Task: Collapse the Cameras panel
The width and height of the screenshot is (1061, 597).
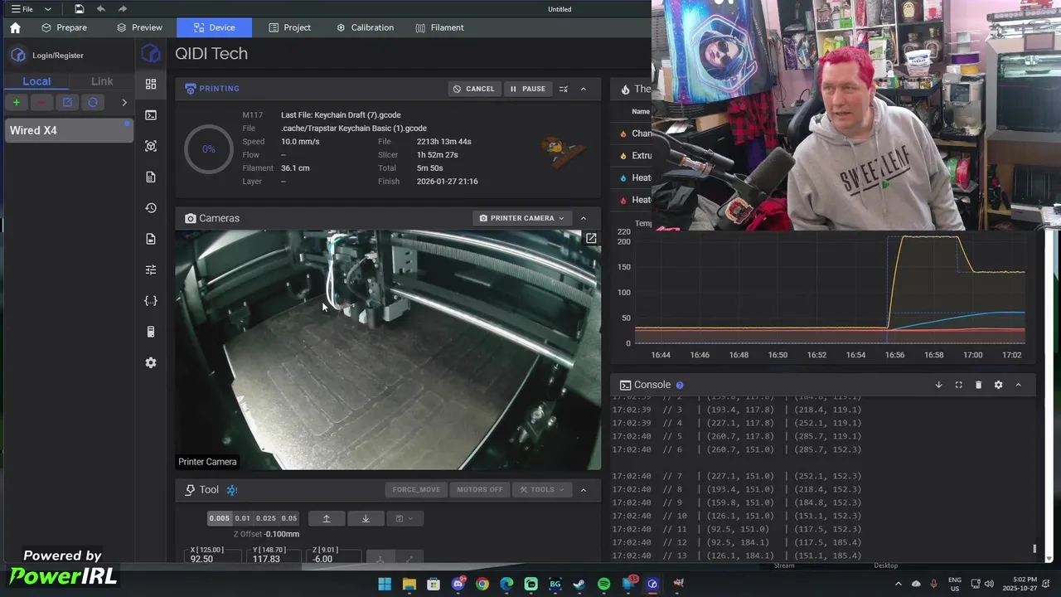Action: pos(583,218)
